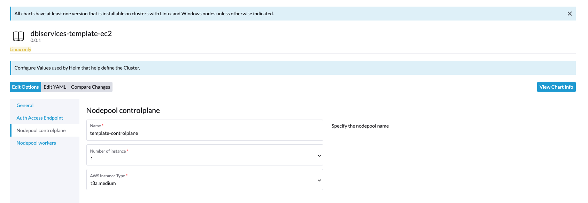
Task: Open the Edit YAML tab
Action: coord(55,87)
